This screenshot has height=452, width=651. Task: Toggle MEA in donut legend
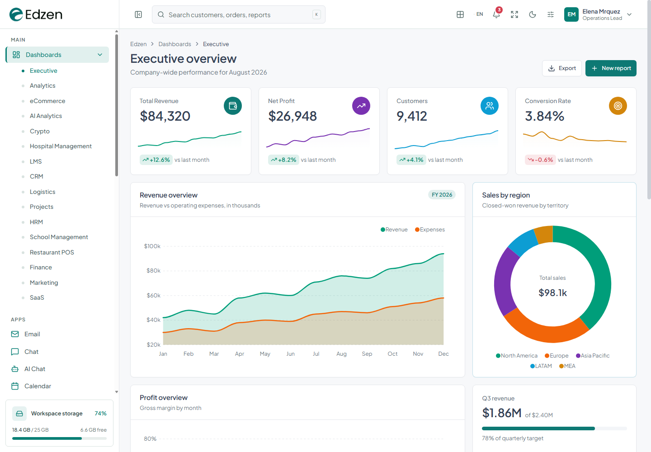point(567,366)
